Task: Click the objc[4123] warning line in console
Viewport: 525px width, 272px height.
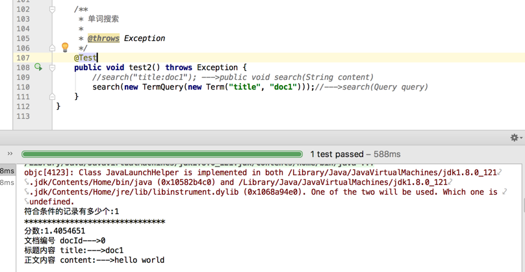Action: [261, 173]
